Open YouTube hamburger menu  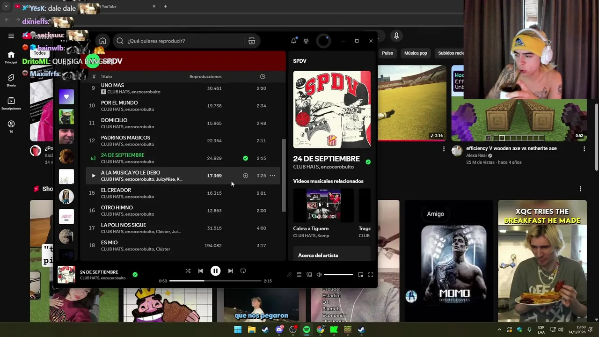(x=11, y=36)
